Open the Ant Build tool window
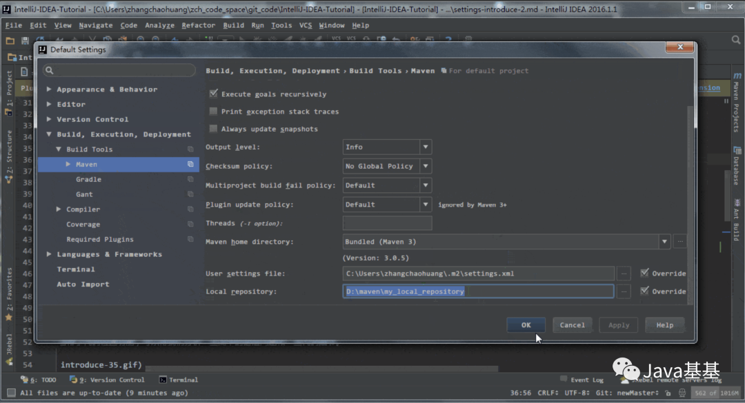This screenshot has height=403, width=745. pos(736,220)
